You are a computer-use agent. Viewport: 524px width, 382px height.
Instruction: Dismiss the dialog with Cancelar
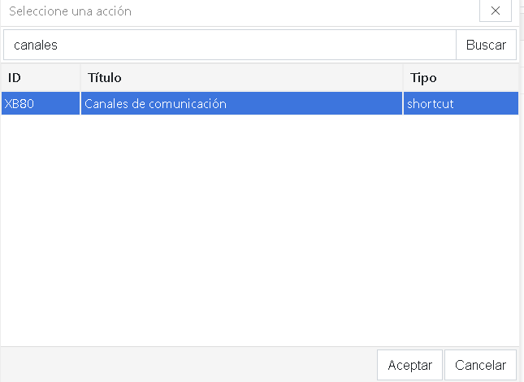pos(481,365)
